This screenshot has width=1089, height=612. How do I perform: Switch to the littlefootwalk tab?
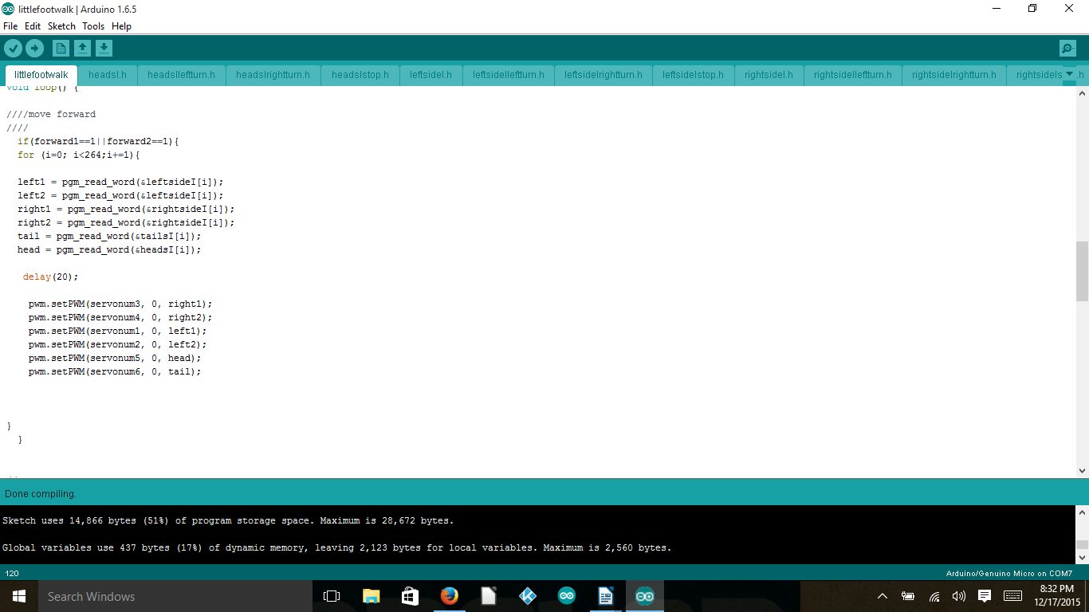coord(41,75)
